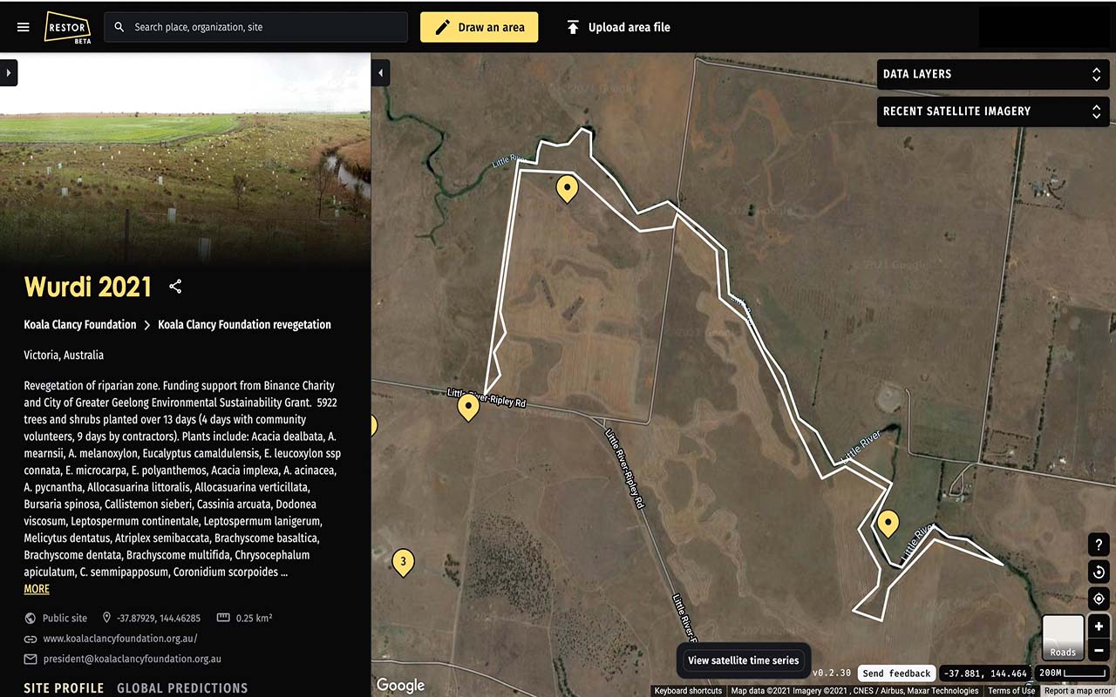Collapse the site details panel arrow
The height and width of the screenshot is (697, 1116).
[x=380, y=73]
